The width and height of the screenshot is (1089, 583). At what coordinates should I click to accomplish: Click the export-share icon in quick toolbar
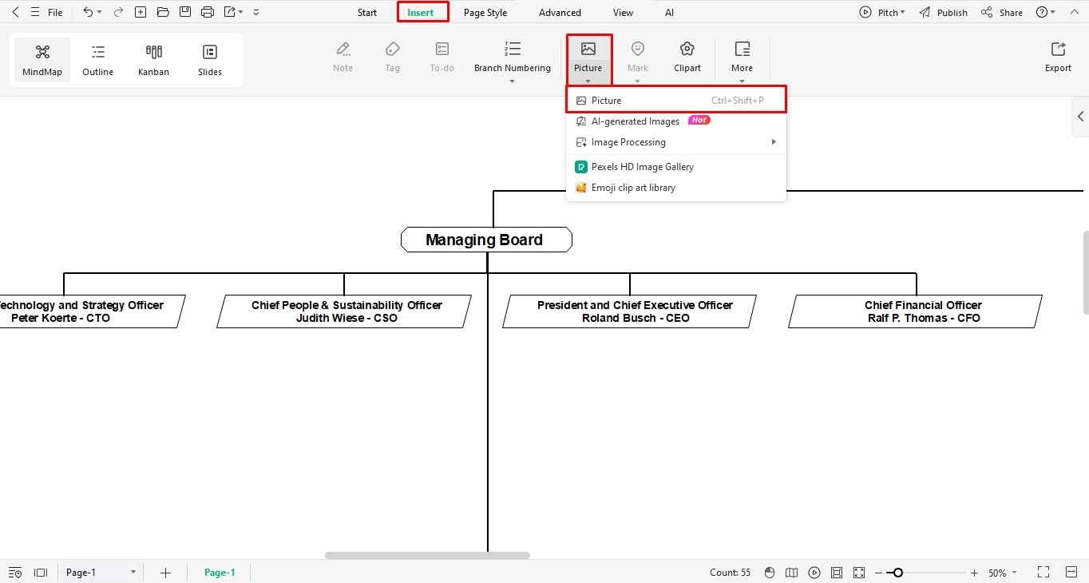(x=230, y=12)
